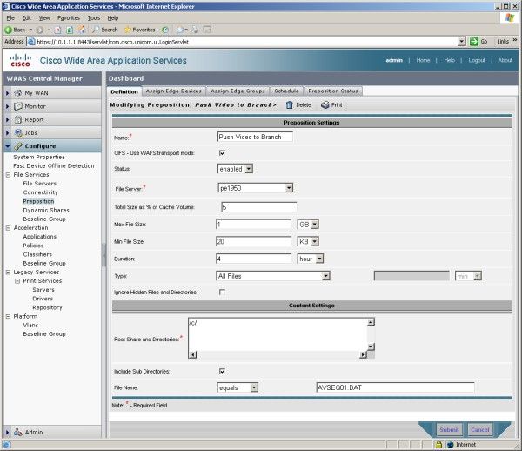Click the Cisco logo
The width and height of the screenshot is (522, 451).
pos(21,60)
